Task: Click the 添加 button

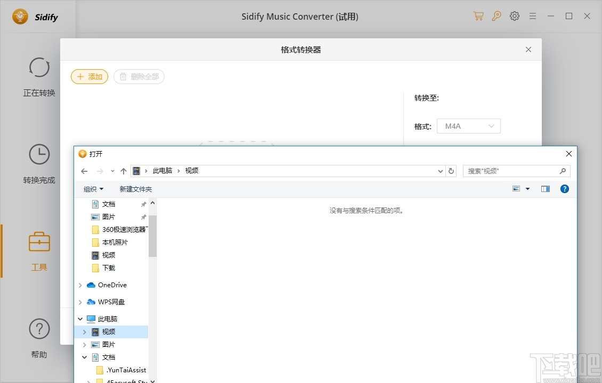Action: click(x=89, y=77)
